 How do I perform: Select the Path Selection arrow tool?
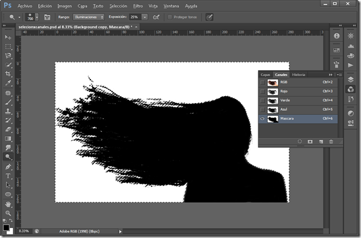pos(8,185)
